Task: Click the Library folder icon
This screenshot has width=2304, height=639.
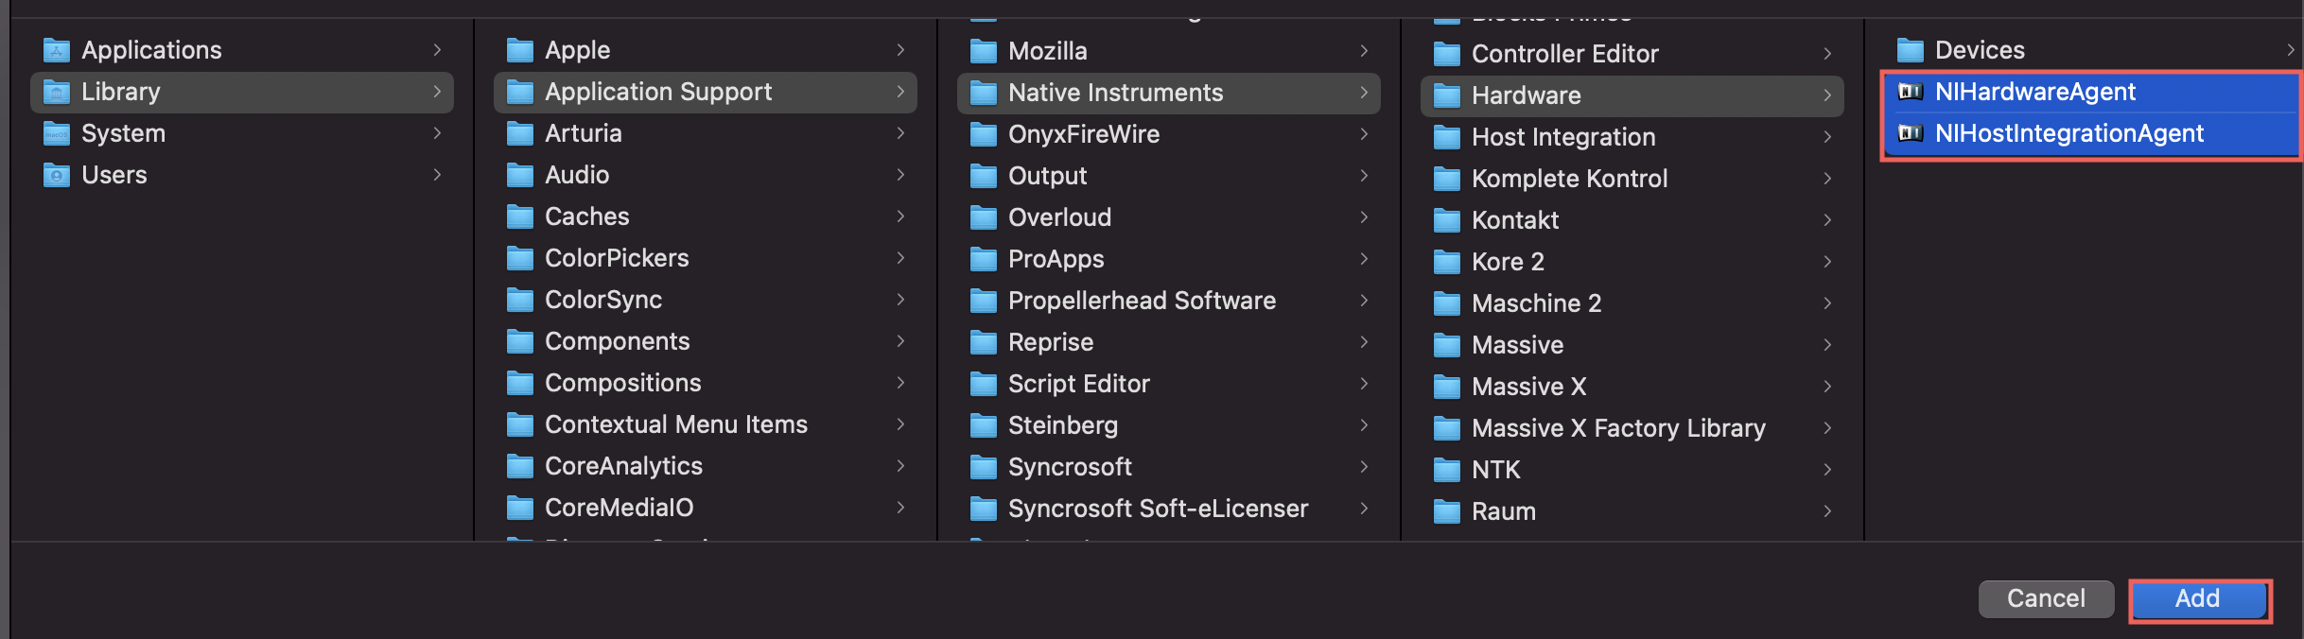Action: click(57, 92)
